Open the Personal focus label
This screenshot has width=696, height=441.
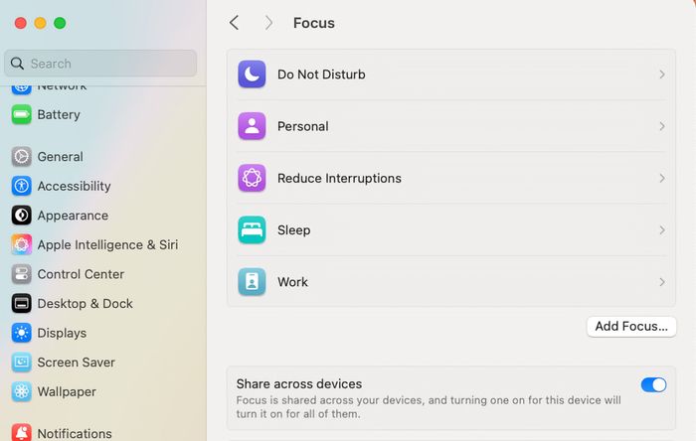(x=302, y=126)
